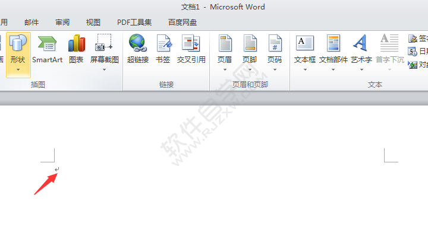428x227 pixels.
Task: Click the 链接 group label
Action: [x=166, y=85]
